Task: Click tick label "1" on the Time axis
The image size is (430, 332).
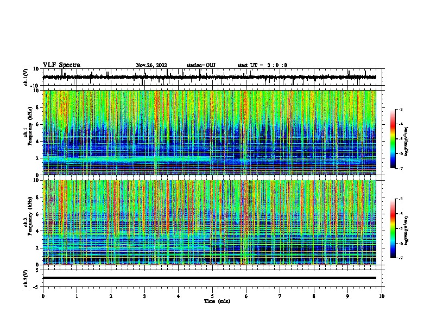Action: pos(77,296)
